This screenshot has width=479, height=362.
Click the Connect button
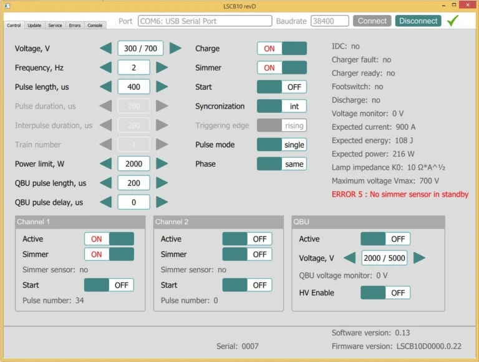click(372, 21)
